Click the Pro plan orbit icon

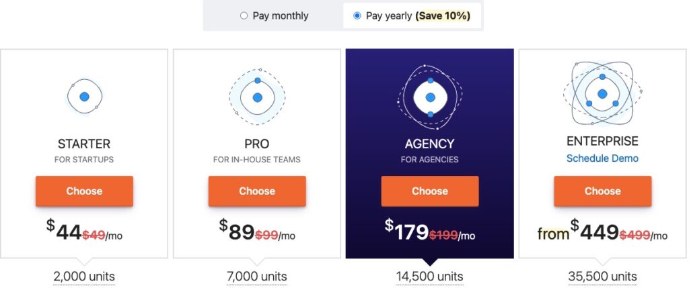(257, 97)
